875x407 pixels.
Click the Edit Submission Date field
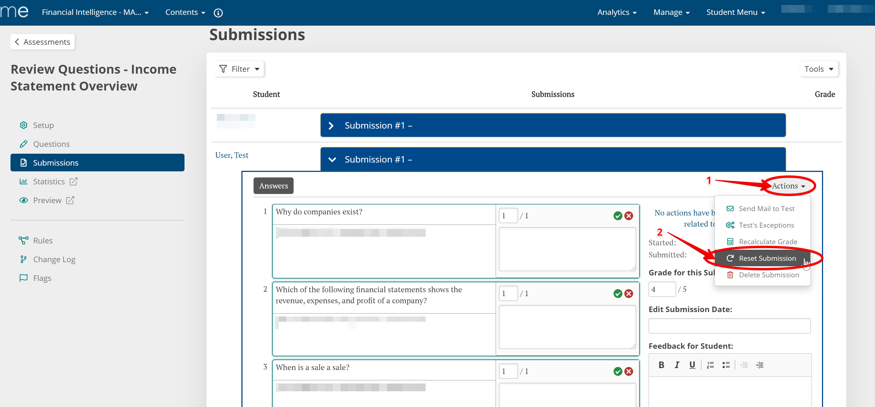[x=729, y=326]
